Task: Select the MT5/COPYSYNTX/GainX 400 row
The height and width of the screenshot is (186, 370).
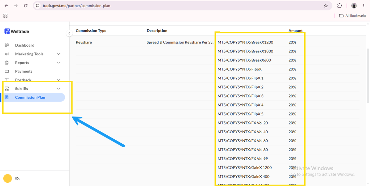Action: click(244, 177)
